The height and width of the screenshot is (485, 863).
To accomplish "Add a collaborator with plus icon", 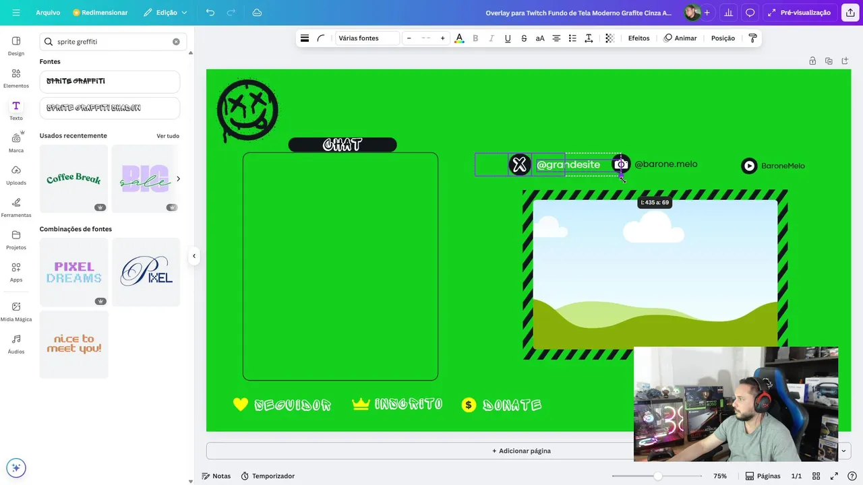I will (707, 13).
